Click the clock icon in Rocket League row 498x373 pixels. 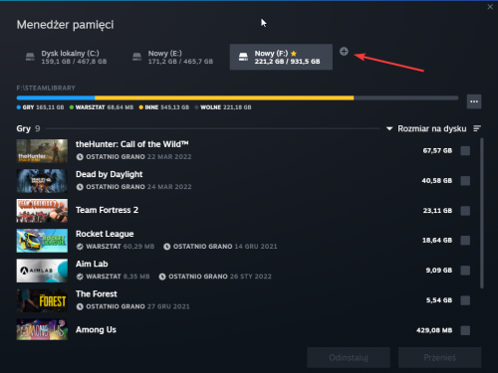tap(167, 247)
